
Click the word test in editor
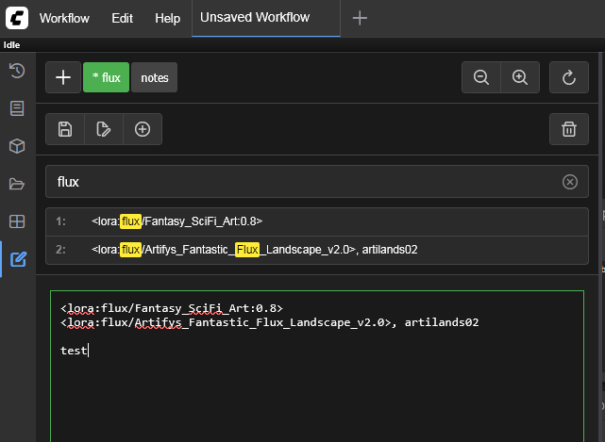[x=74, y=351]
